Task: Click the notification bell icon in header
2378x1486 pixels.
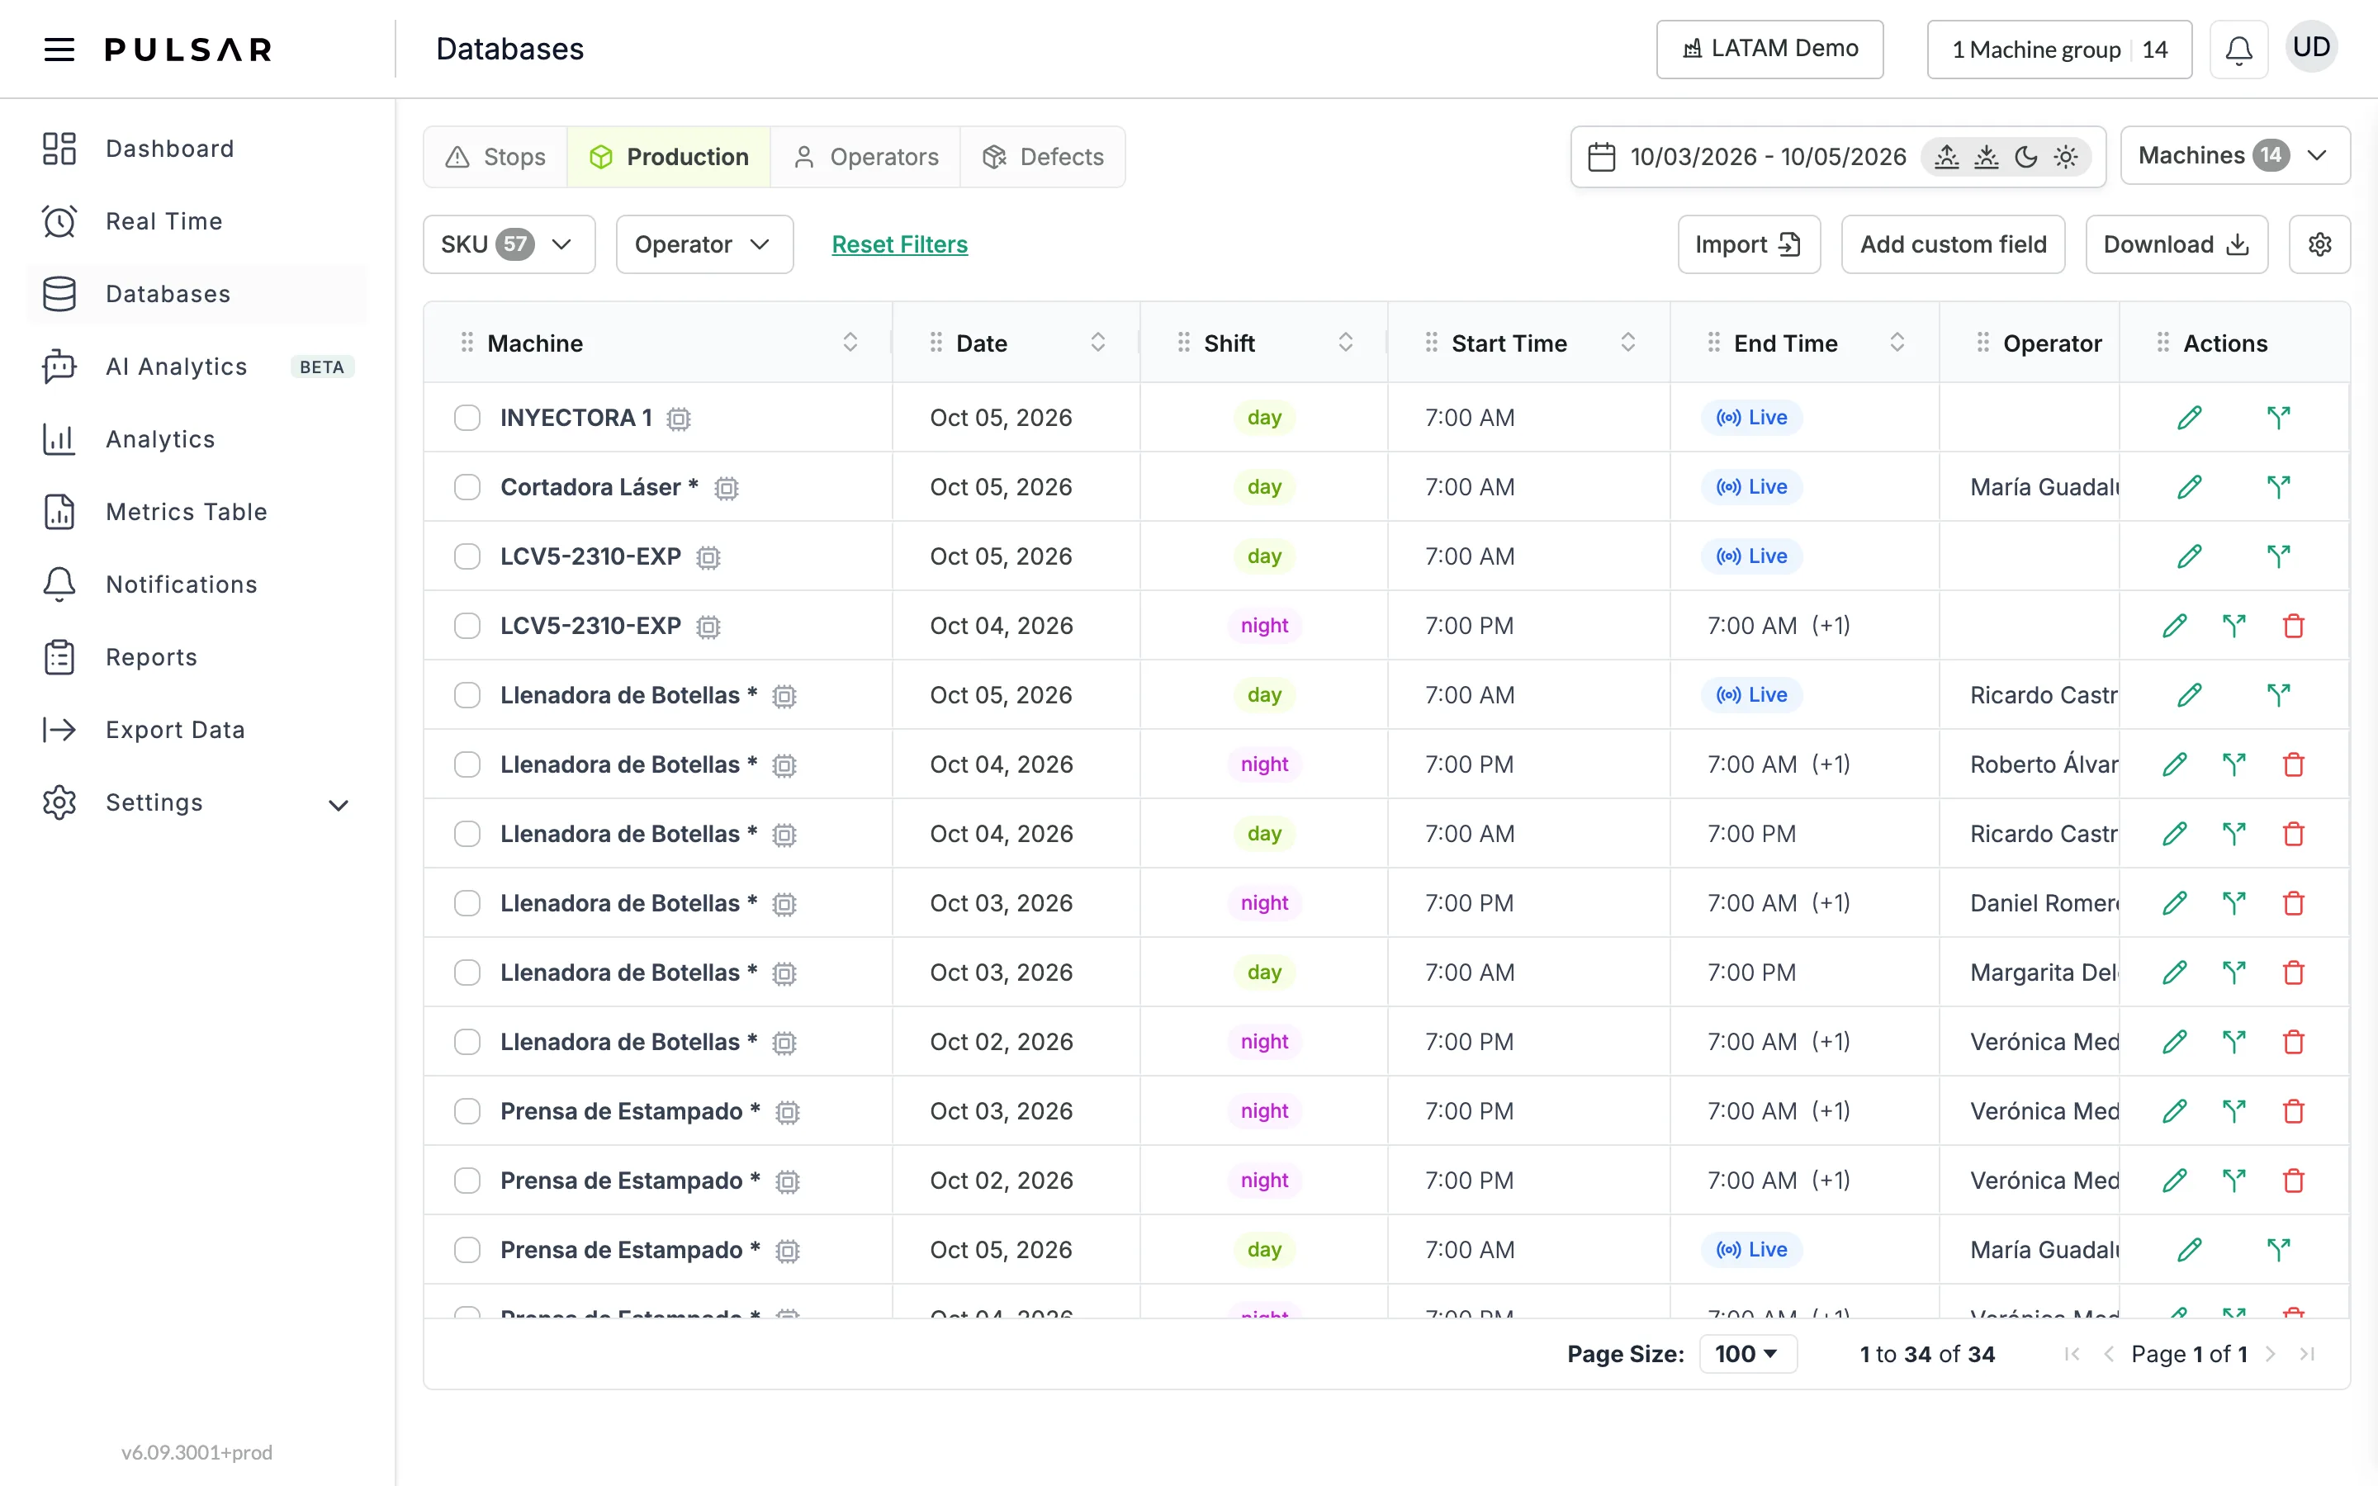Action: coord(2238,50)
